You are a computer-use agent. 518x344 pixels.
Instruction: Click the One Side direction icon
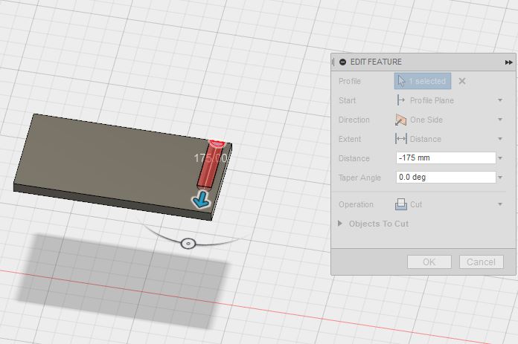400,120
